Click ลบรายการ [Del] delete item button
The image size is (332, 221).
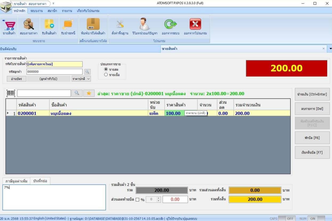[x=312, y=109]
